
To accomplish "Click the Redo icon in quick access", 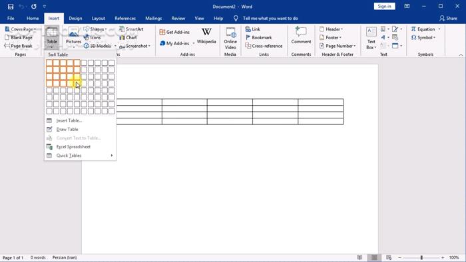I will tap(33, 7).
